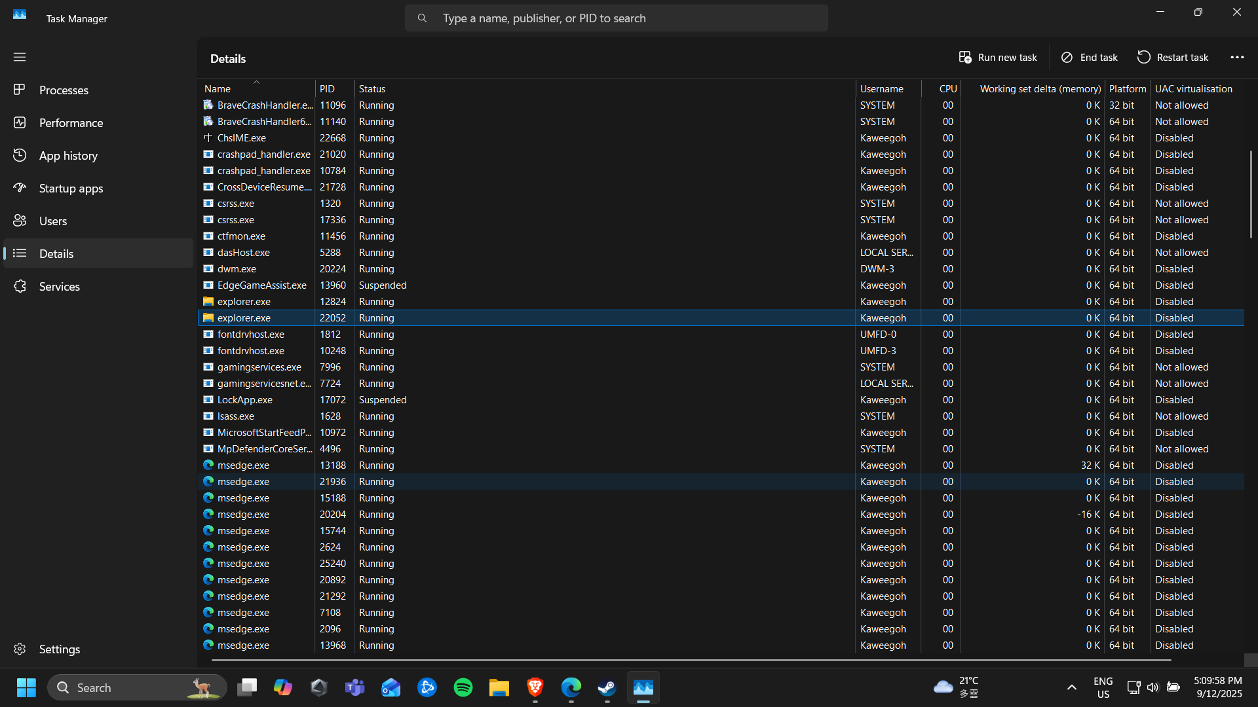Go to App history icon
The image size is (1258, 707).
pyautogui.click(x=20, y=155)
